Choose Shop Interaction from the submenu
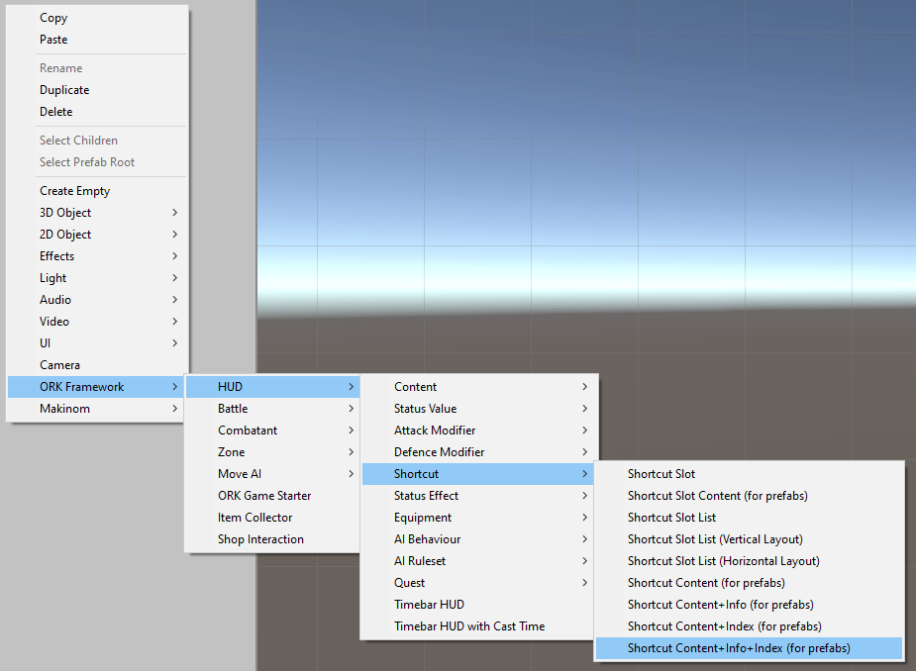This screenshot has width=916, height=671. click(x=259, y=538)
